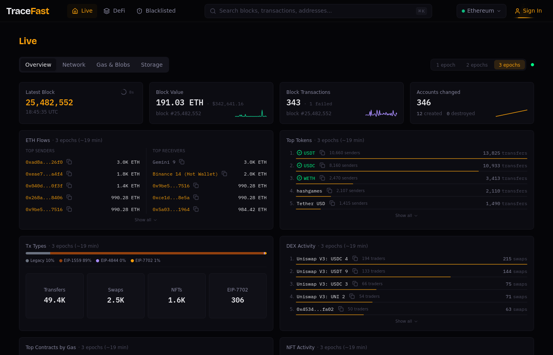This screenshot has width=553, height=355.
Task: Copy Uniswap V3: UNI 2 pool address
Action: pos(352,297)
